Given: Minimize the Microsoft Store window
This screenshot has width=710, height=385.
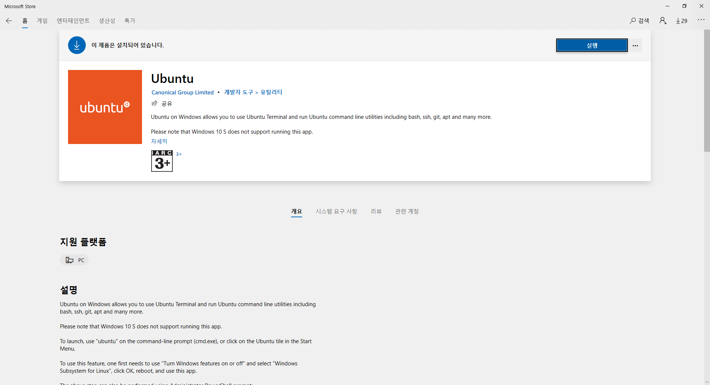Looking at the screenshot, I should pos(667,6).
